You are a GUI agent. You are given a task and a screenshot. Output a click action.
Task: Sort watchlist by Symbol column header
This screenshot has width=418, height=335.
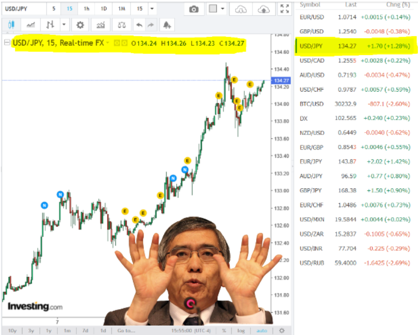coord(310,5)
